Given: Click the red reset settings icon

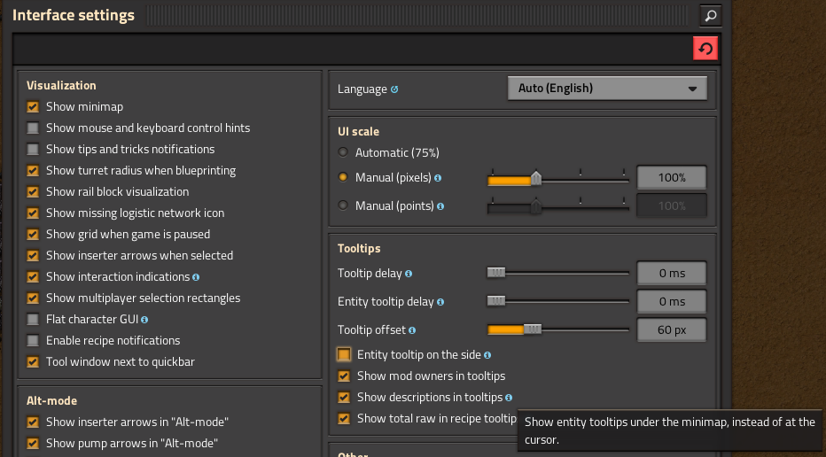Looking at the screenshot, I should [x=705, y=49].
